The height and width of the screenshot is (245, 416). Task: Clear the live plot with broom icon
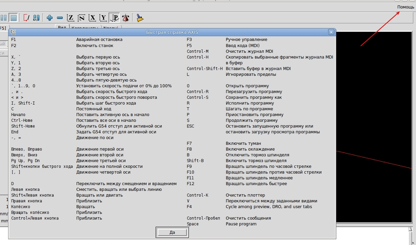[140, 18]
